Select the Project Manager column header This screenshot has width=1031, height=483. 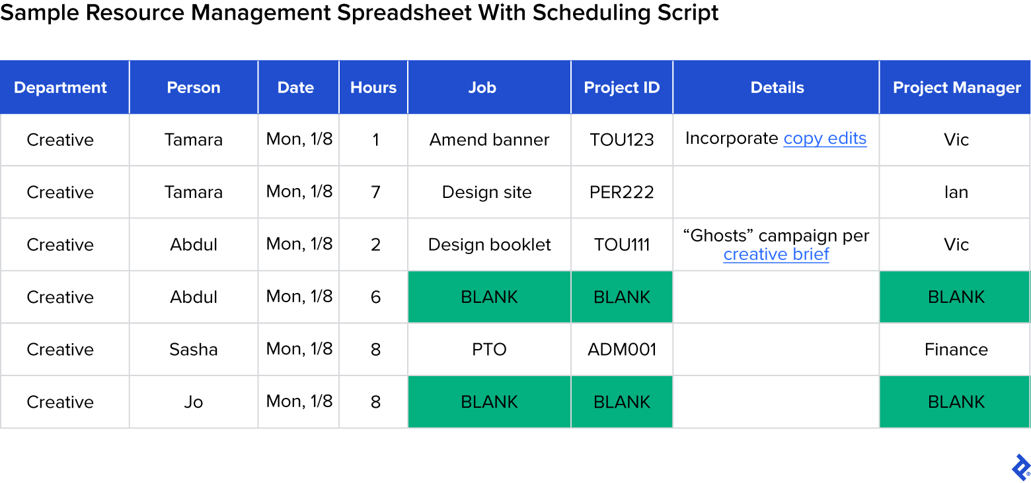pos(954,87)
